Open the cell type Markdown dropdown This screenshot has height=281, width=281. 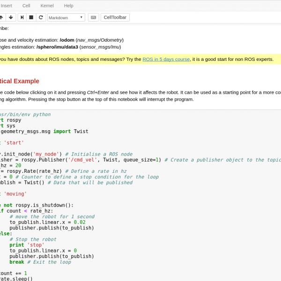[x=66, y=18]
